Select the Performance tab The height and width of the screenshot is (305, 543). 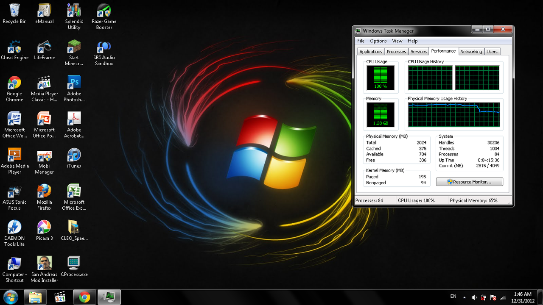[443, 51]
